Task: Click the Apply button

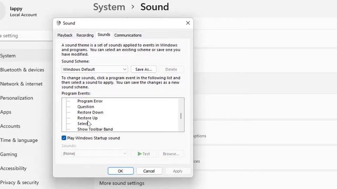Action: point(177,171)
